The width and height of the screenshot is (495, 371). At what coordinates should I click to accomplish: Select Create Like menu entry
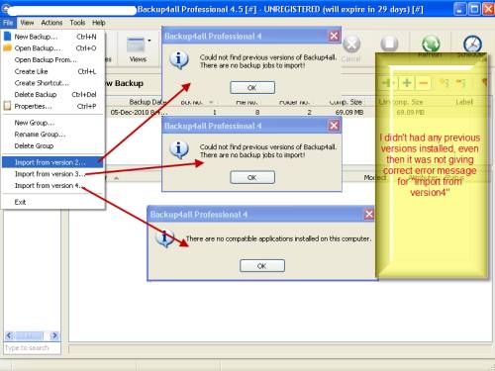pyautogui.click(x=53, y=71)
